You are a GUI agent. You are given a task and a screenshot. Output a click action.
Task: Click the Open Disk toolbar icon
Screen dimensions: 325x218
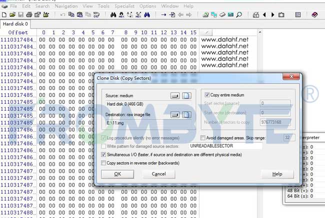pyautogui.click(x=205, y=14)
